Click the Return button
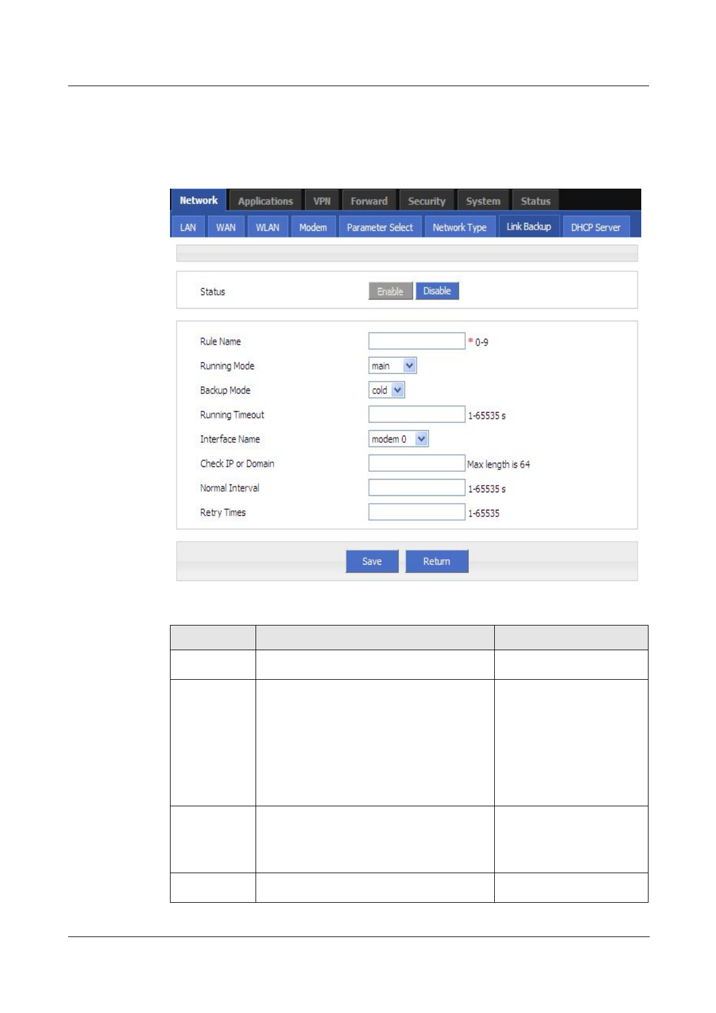 click(x=436, y=561)
